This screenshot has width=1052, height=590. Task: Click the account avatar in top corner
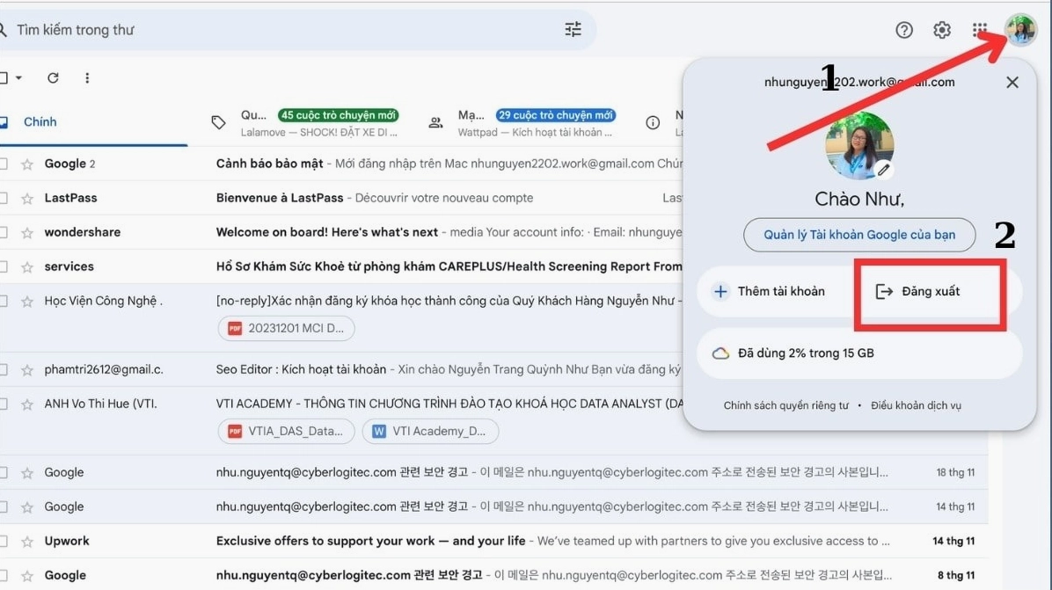tap(1021, 30)
